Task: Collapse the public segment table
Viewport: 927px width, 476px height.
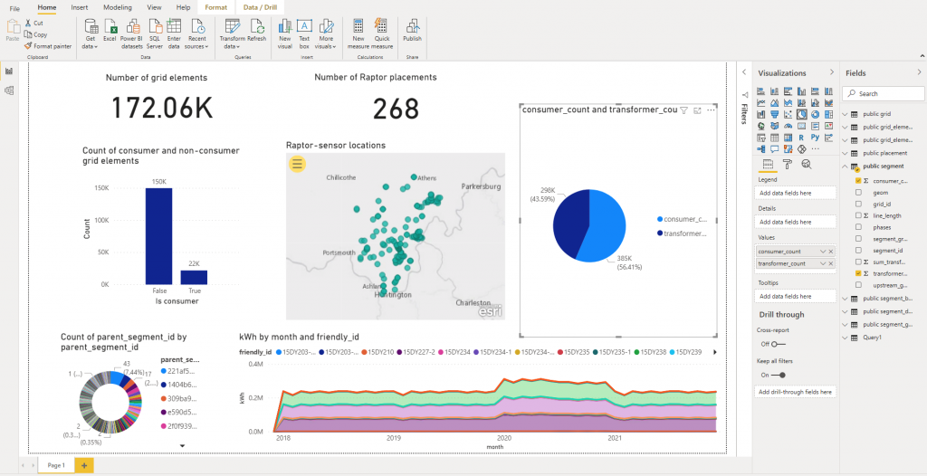Action: pos(845,167)
